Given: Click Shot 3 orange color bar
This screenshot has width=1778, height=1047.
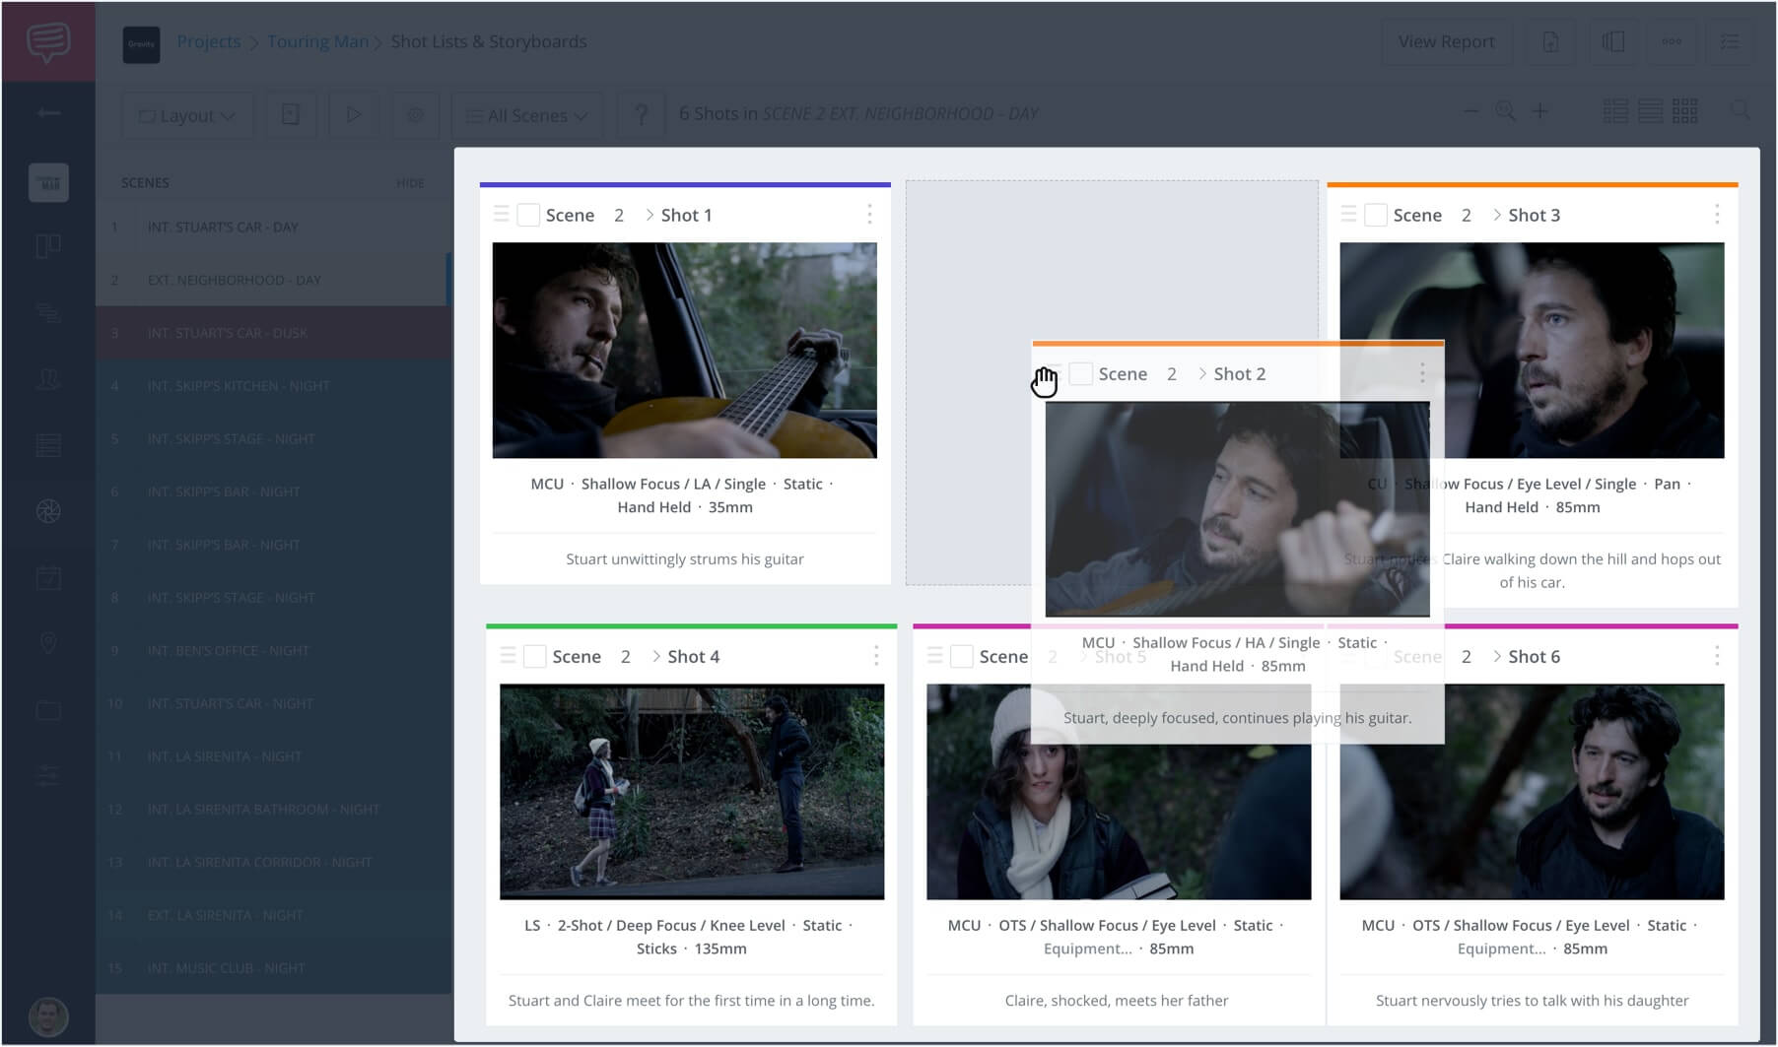Looking at the screenshot, I should point(1533,184).
